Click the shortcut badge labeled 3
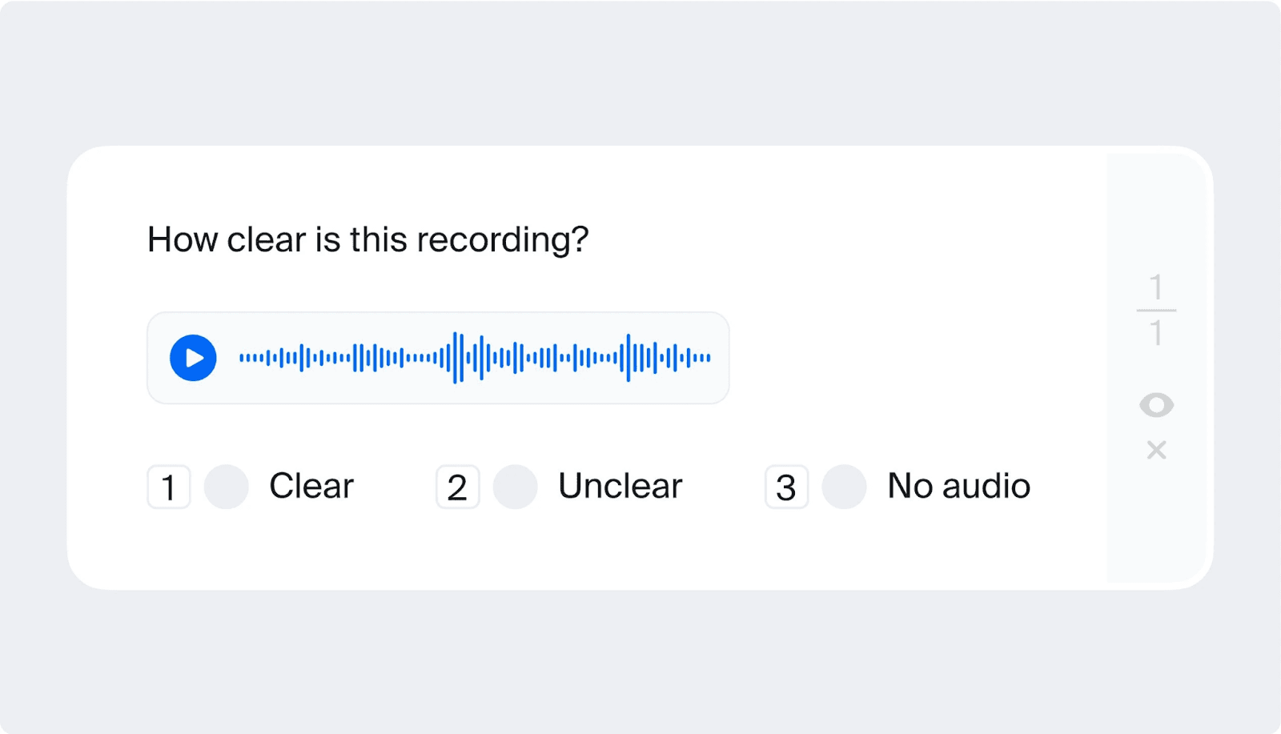This screenshot has height=734, width=1281. [x=785, y=487]
